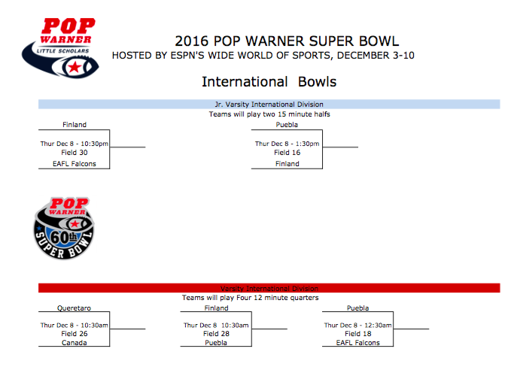Click the two 15 minute halfs note

[269, 114]
